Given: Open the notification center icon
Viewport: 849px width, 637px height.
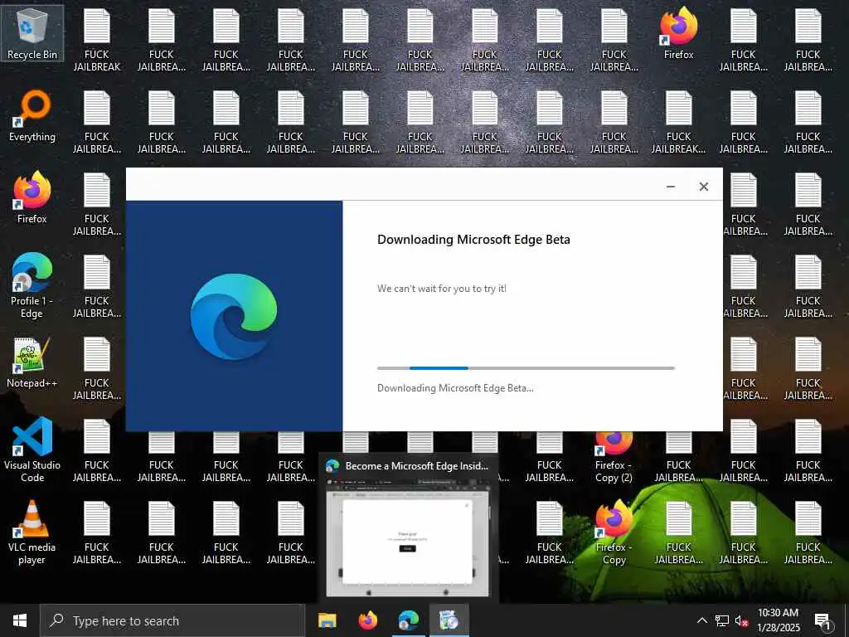Looking at the screenshot, I should 822,620.
